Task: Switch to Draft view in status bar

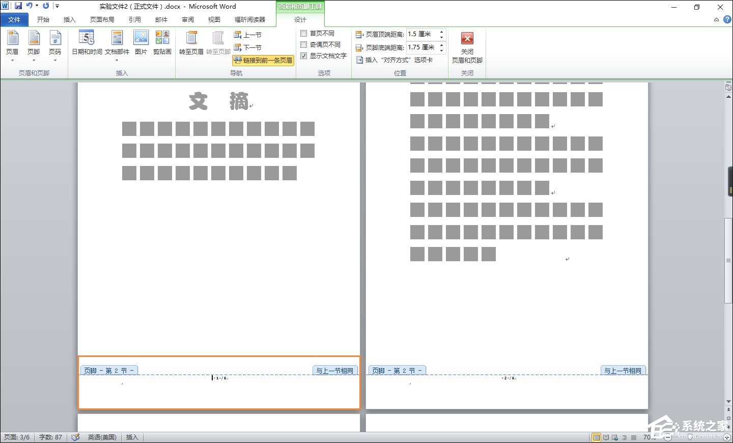Action: click(634, 437)
